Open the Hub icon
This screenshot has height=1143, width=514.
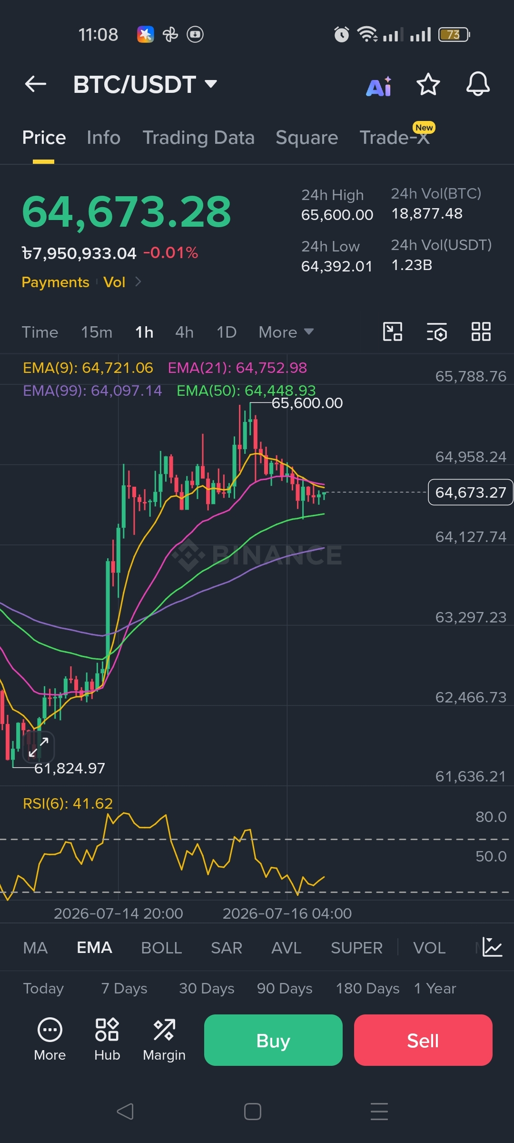[x=107, y=1040]
